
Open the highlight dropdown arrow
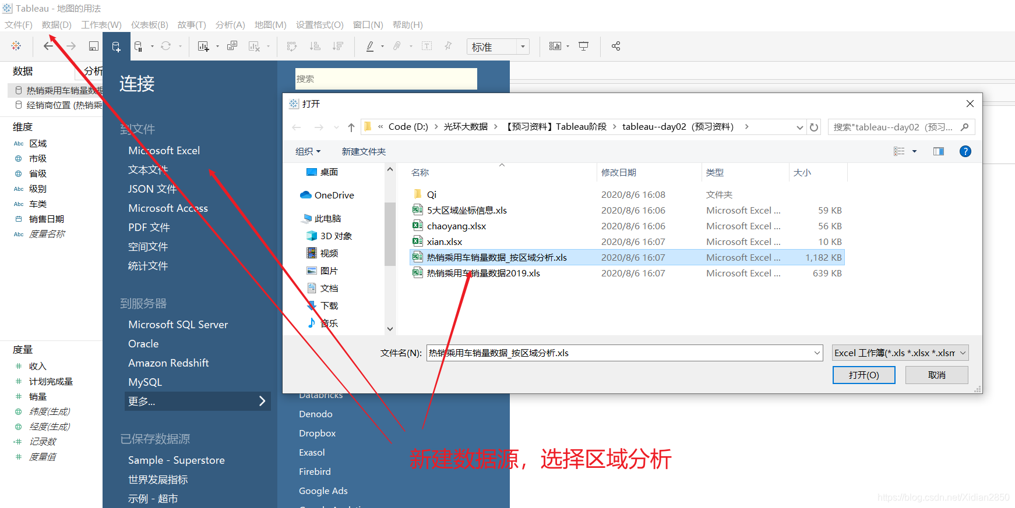[382, 46]
